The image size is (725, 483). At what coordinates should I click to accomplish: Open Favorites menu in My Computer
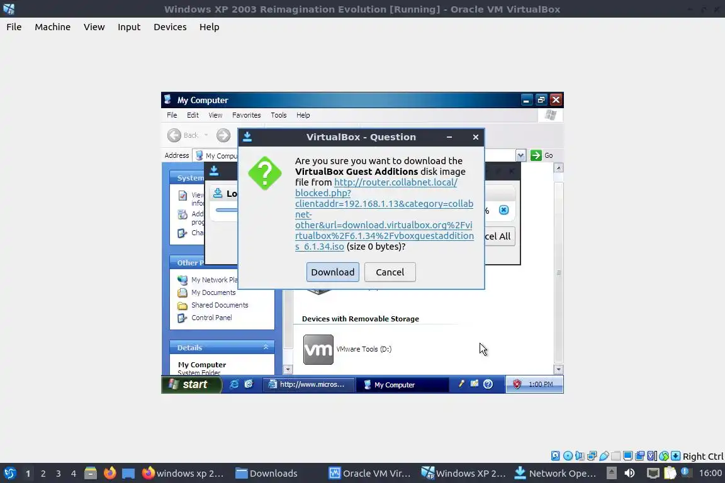pyautogui.click(x=247, y=115)
